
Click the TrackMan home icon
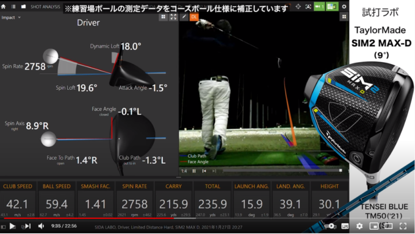point(3,7)
